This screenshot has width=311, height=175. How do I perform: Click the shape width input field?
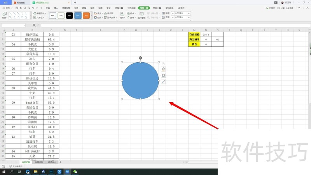click(x=181, y=17)
